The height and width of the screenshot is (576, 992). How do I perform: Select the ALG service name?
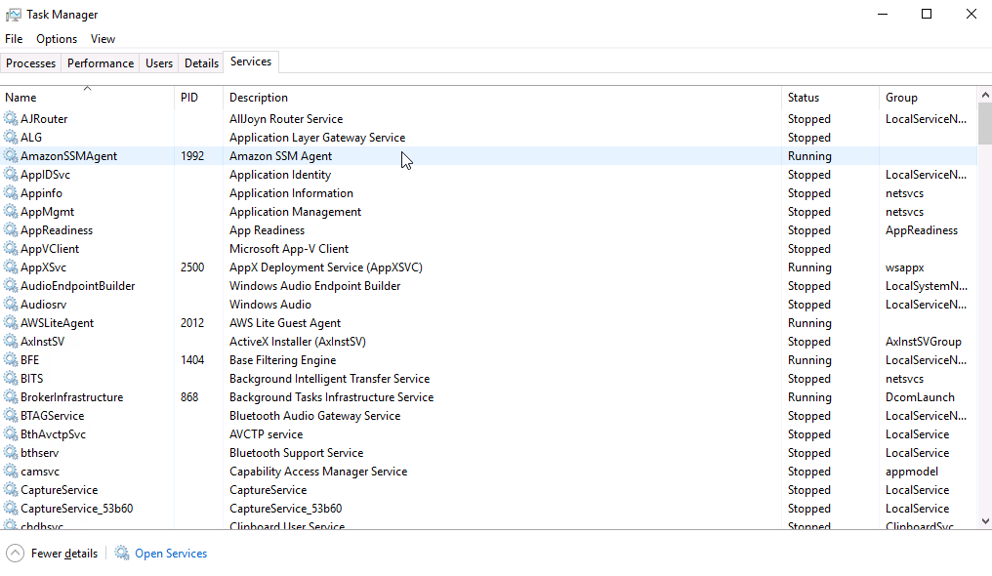coord(31,138)
